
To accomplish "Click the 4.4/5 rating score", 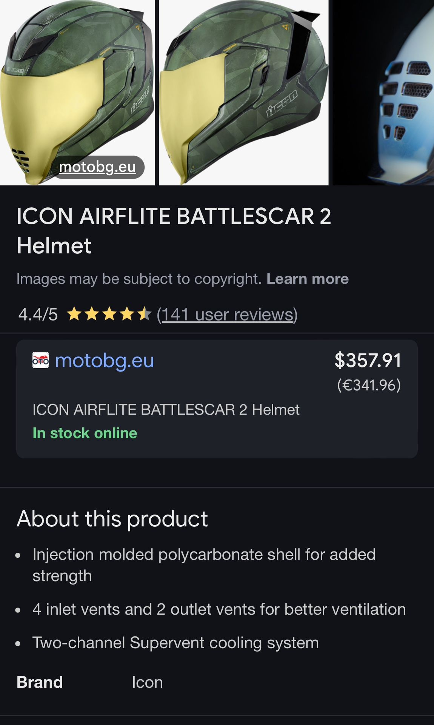I will (x=38, y=315).
